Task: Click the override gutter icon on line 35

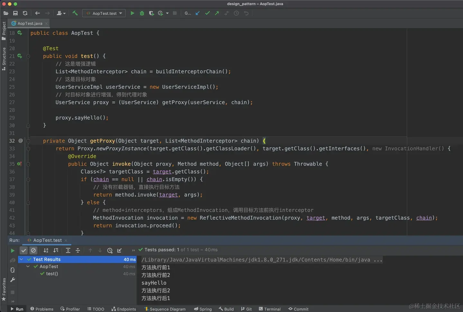Action: [x=20, y=164]
